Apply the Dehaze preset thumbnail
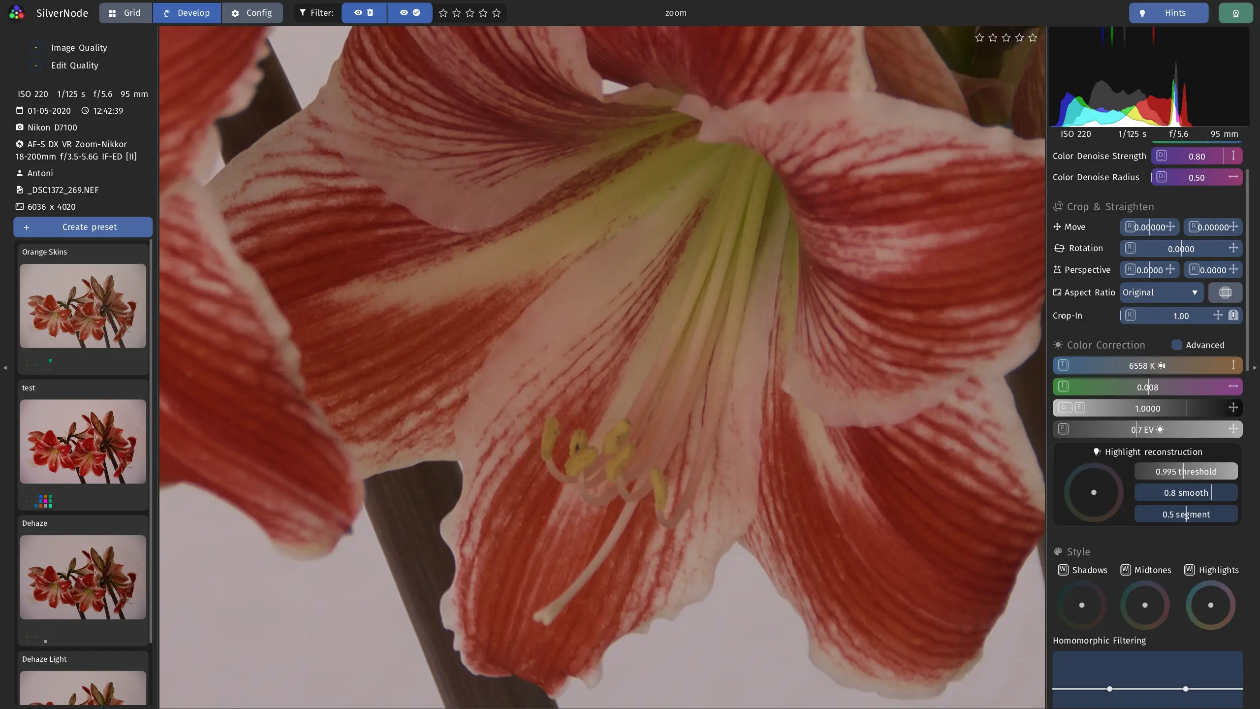Screen dimensions: 1260x709 click(x=83, y=577)
